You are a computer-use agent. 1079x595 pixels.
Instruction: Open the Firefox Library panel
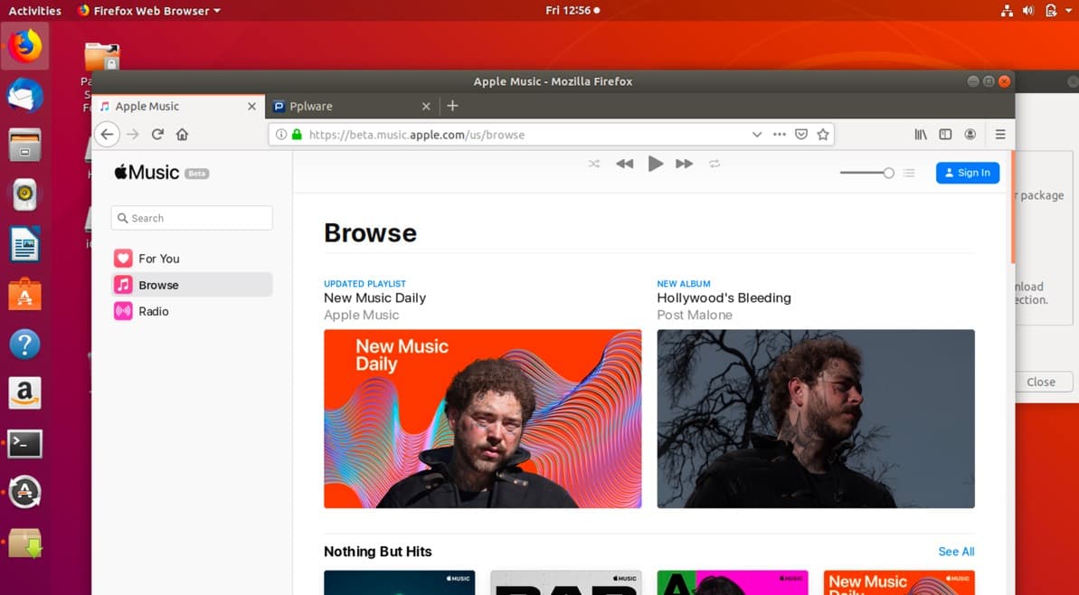[920, 134]
